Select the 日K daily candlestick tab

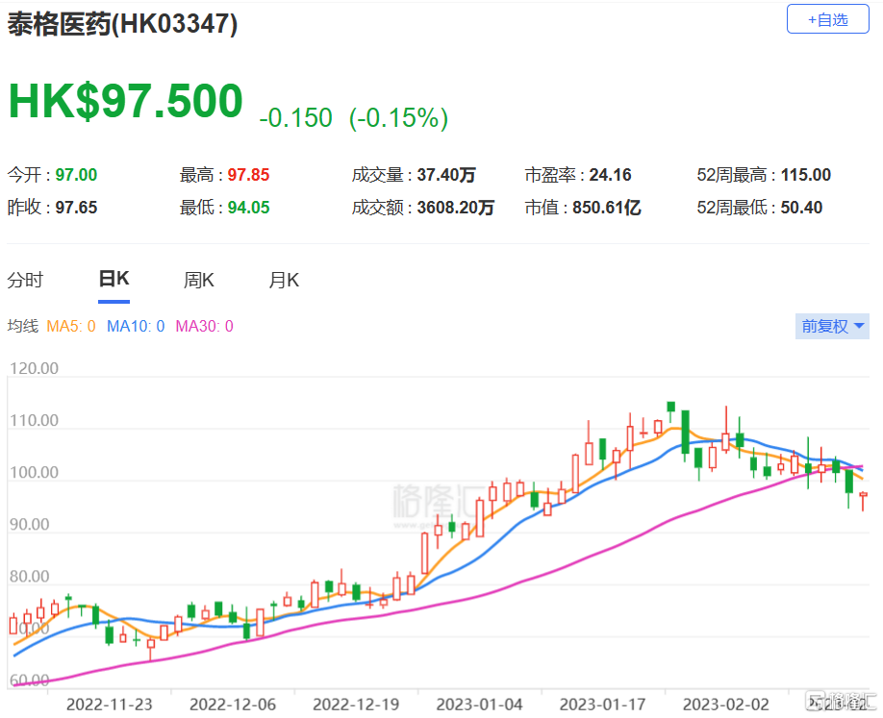pos(114,279)
